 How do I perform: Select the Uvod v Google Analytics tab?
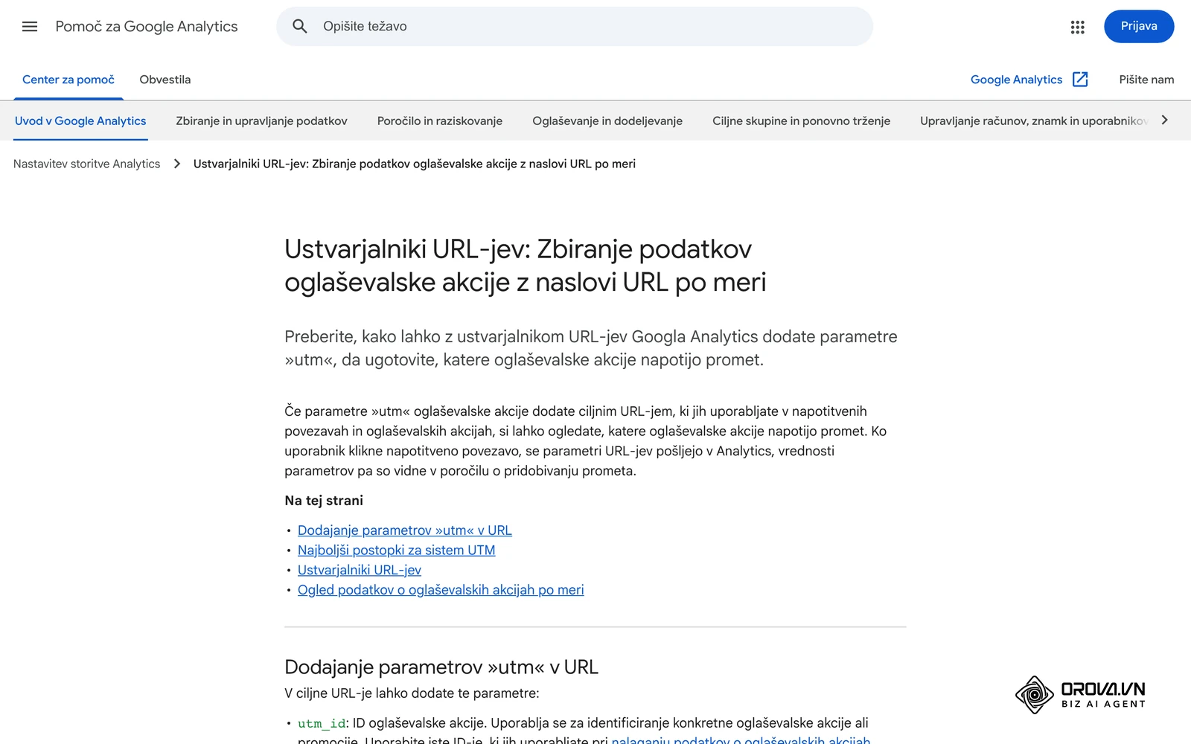(x=80, y=121)
